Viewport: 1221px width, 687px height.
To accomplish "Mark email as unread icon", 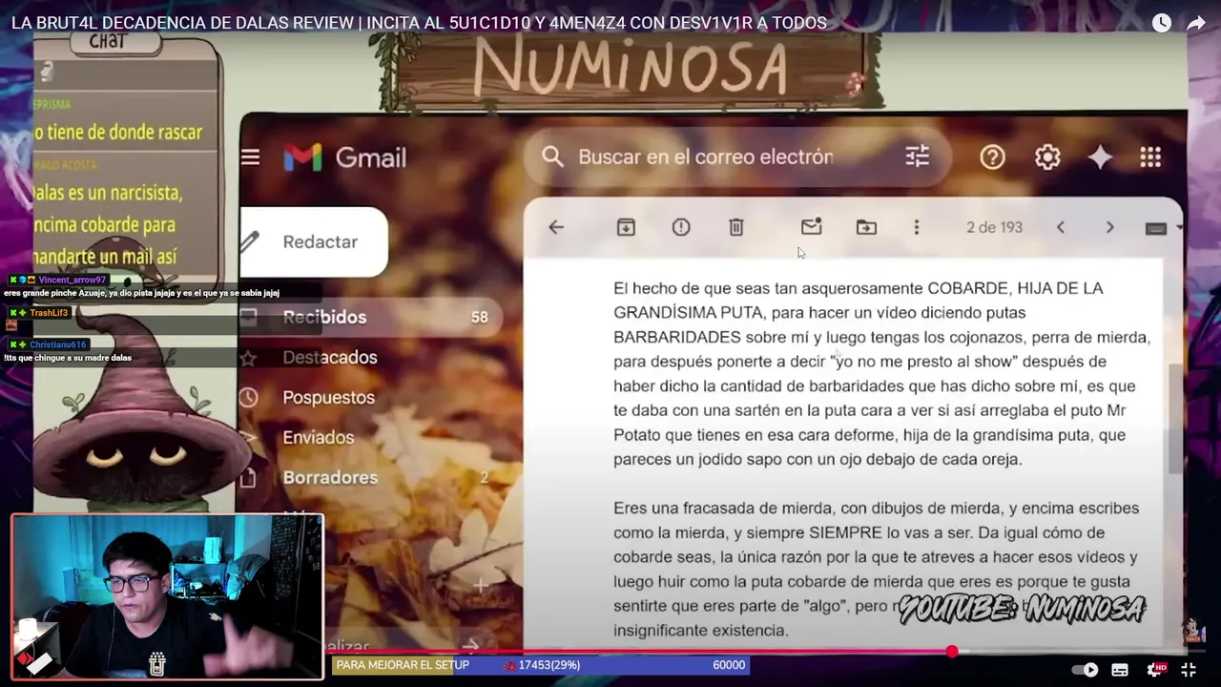I will [811, 227].
